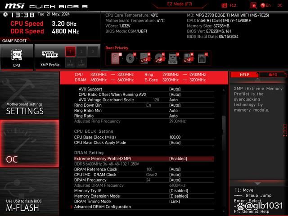Select the optical disc boot priority icon
288x216 pixels.
click(130, 58)
